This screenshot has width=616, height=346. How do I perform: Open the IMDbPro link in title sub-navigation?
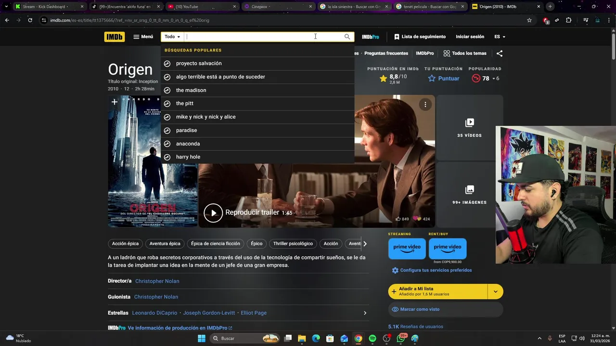[x=424, y=53]
